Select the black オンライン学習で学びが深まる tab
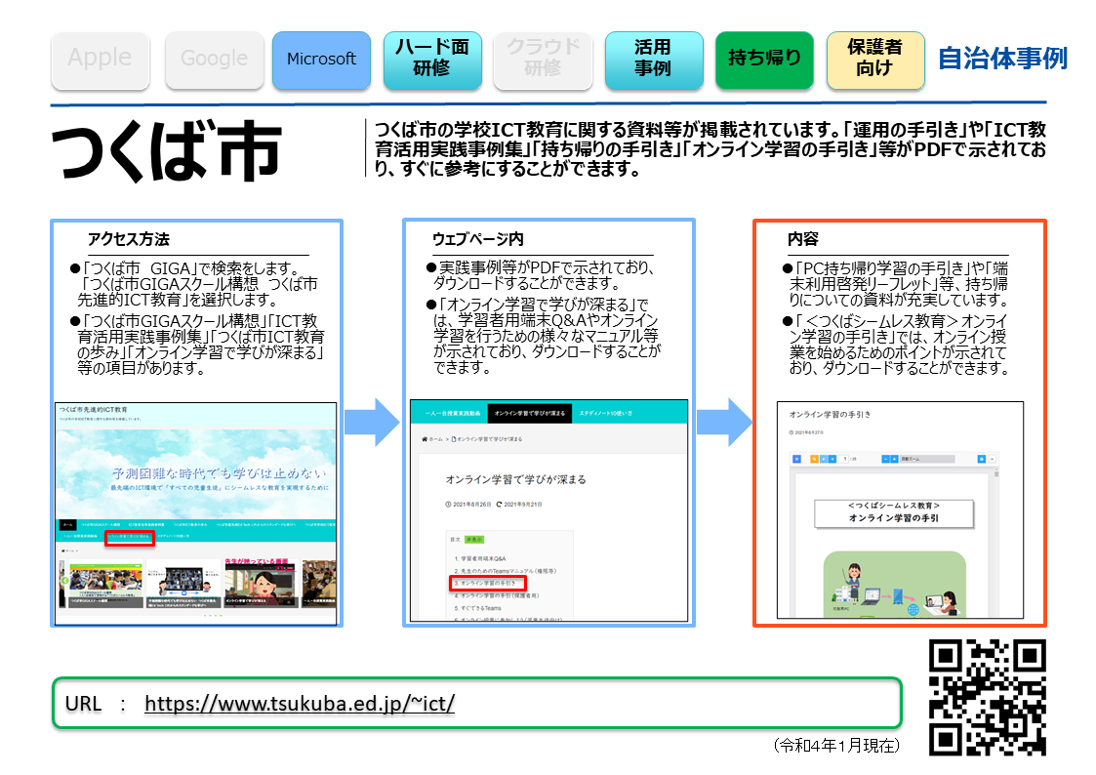 click(x=530, y=413)
